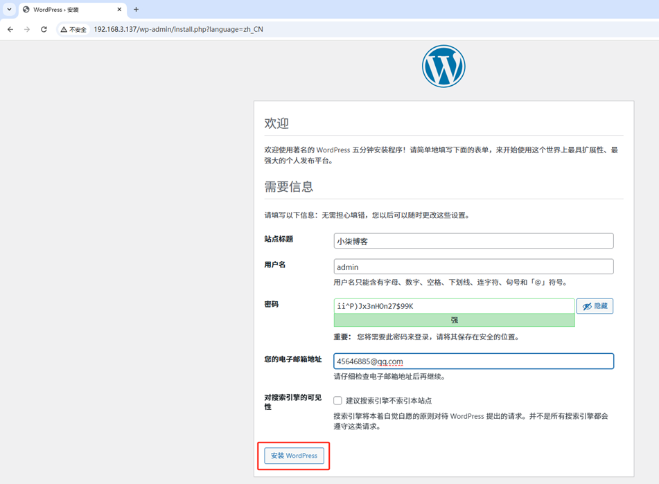Click the 您的电子邮箱地址 label

coord(293,359)
